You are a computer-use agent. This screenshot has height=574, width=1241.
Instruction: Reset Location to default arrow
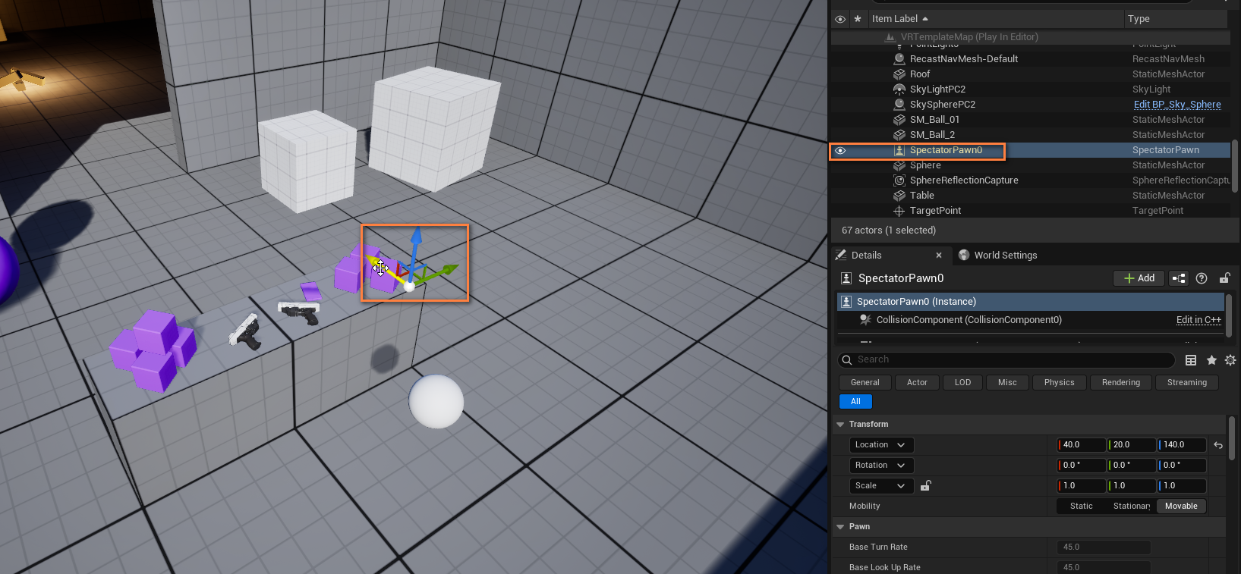(1218, 445)
